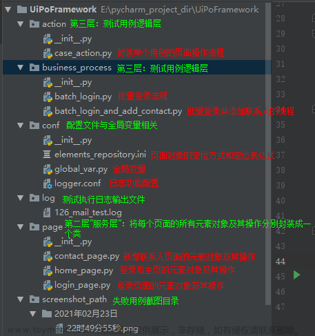Click the log package folder icon

[34, 197]
